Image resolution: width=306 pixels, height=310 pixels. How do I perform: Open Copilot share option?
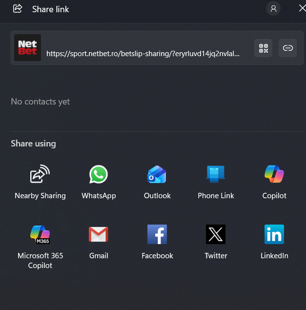coord(274,182)
